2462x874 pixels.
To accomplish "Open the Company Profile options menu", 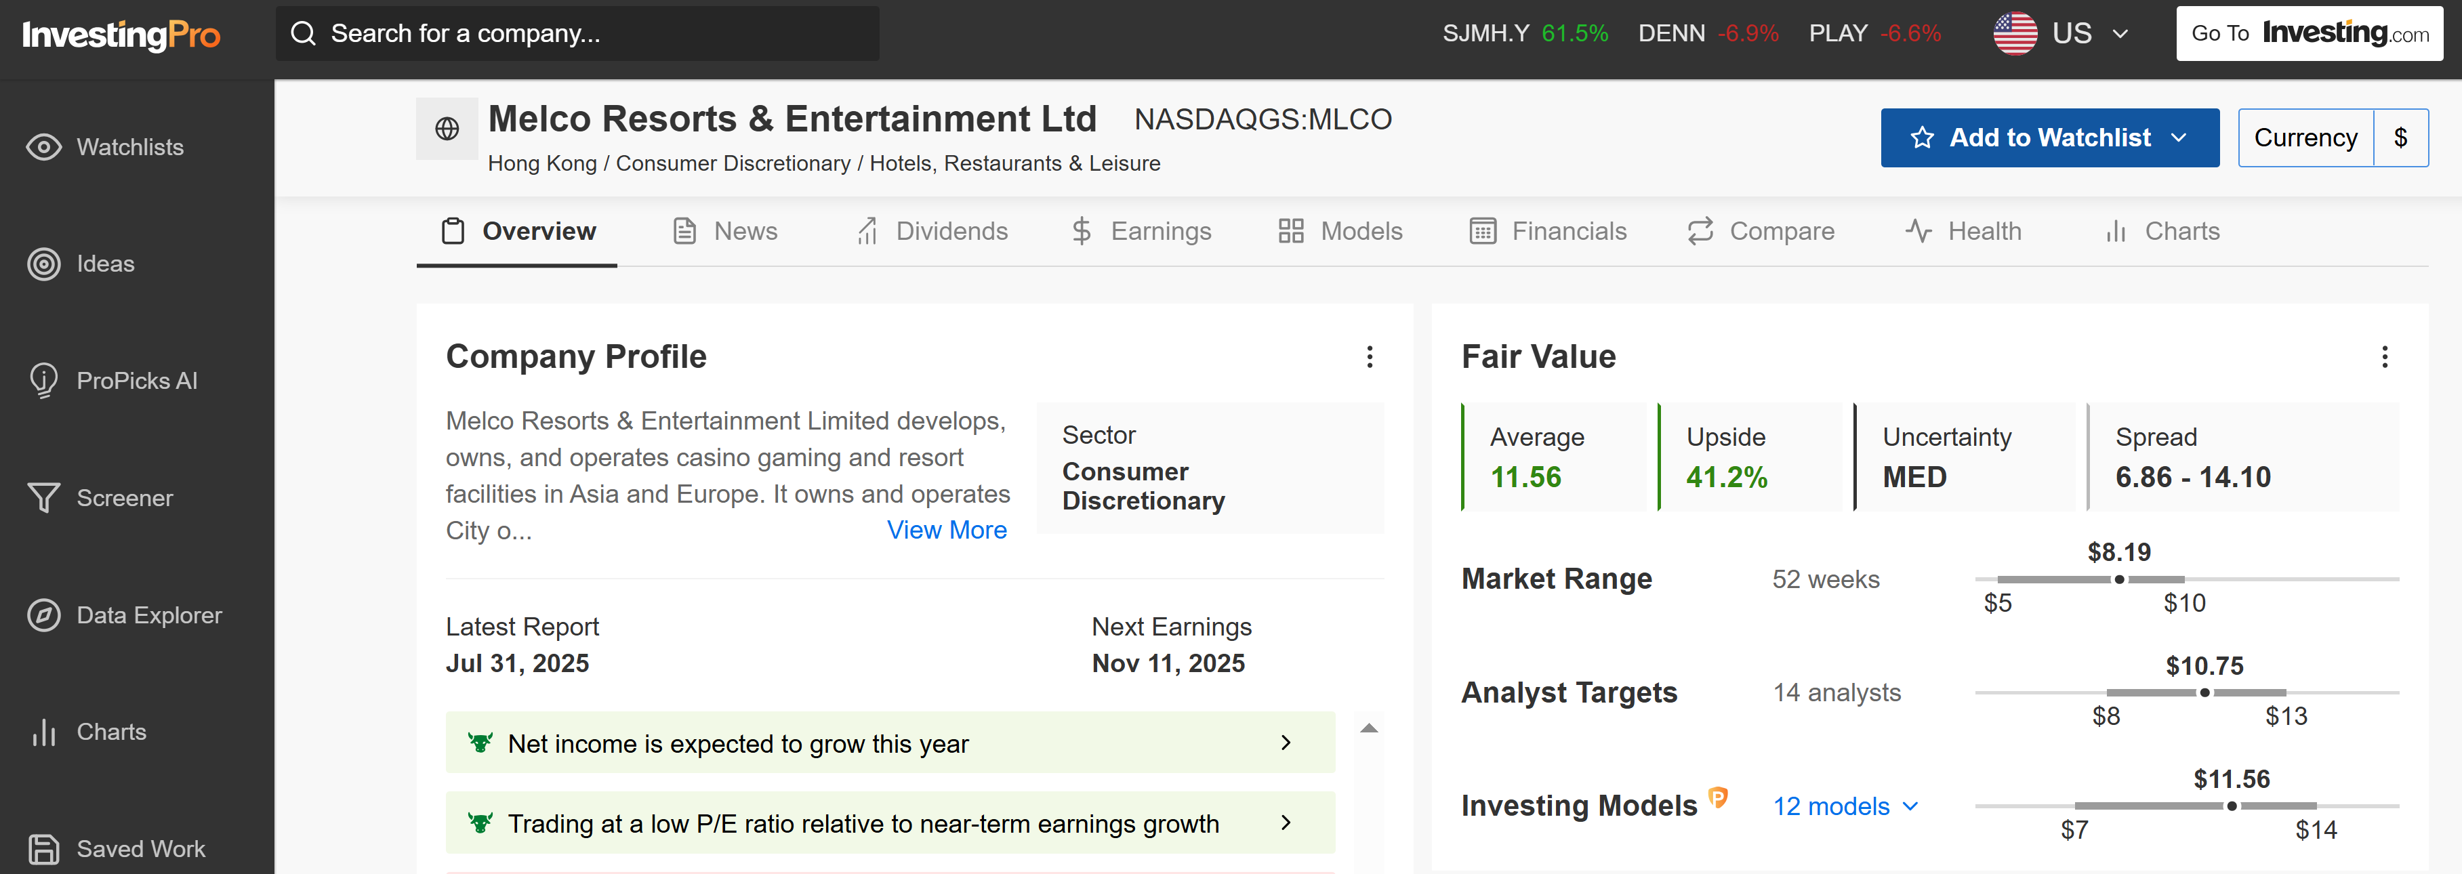I will (x=1370, y=357).
